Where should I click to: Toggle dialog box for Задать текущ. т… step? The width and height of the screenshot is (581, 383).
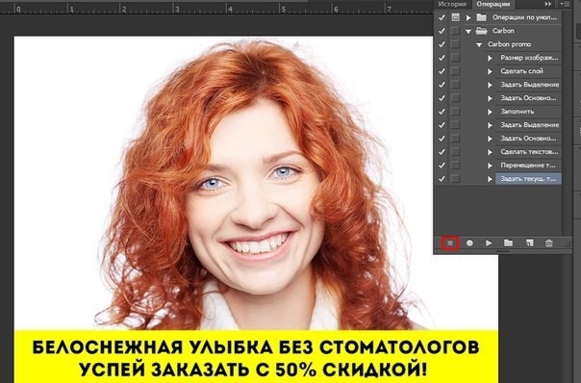[x=455, y=179]
